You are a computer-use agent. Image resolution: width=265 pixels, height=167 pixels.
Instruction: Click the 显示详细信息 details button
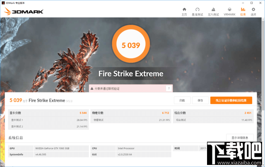[240, 138]
